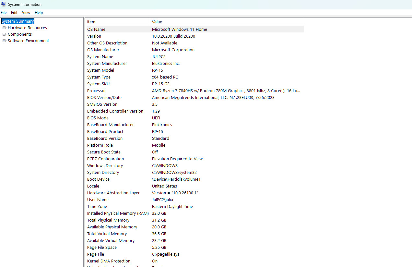Select the Installed Physical Memory (RAM) row
This screenshot has width=412, height=267.
click(x=194, y=213)
